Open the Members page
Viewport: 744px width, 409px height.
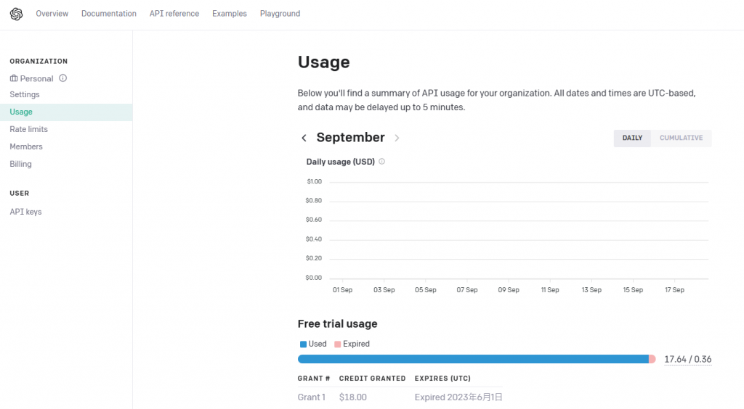[x=26, y=146]
